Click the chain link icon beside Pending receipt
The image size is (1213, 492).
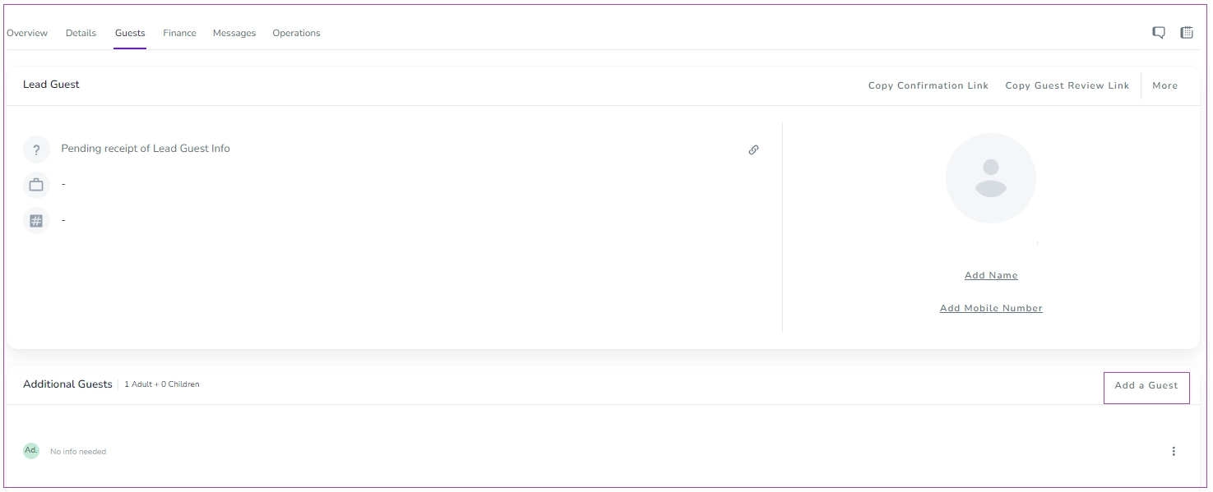click(753, 150)
